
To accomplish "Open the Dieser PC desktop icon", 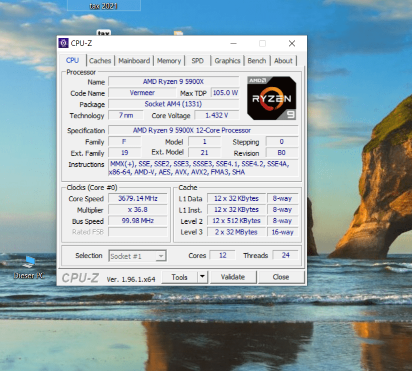I will 29,267.
